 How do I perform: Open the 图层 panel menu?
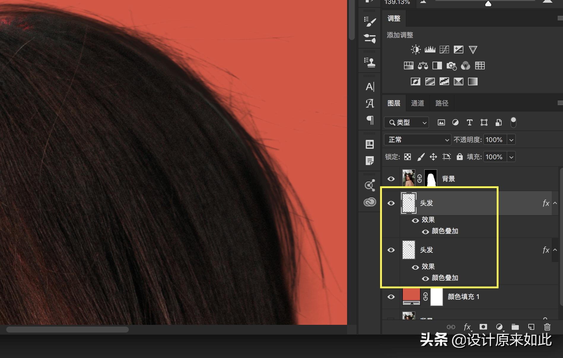click(560, 103)
